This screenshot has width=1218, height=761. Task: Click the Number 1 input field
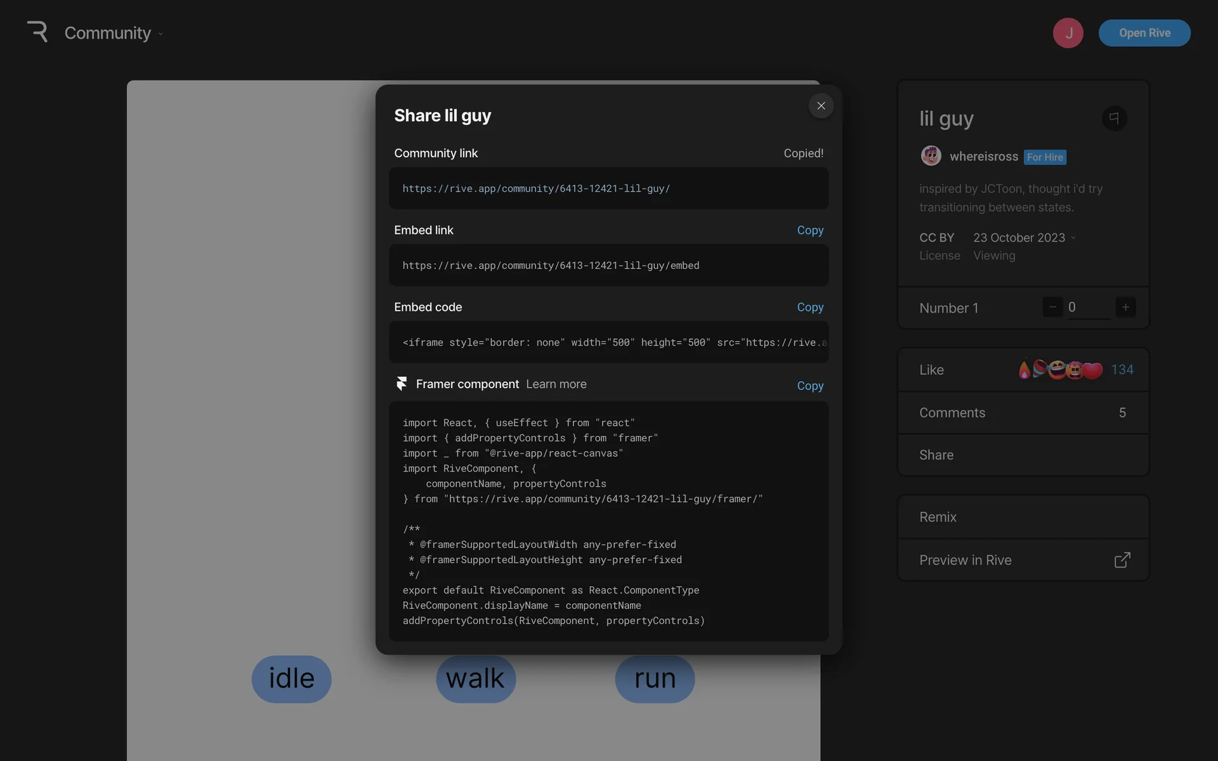1089,308
